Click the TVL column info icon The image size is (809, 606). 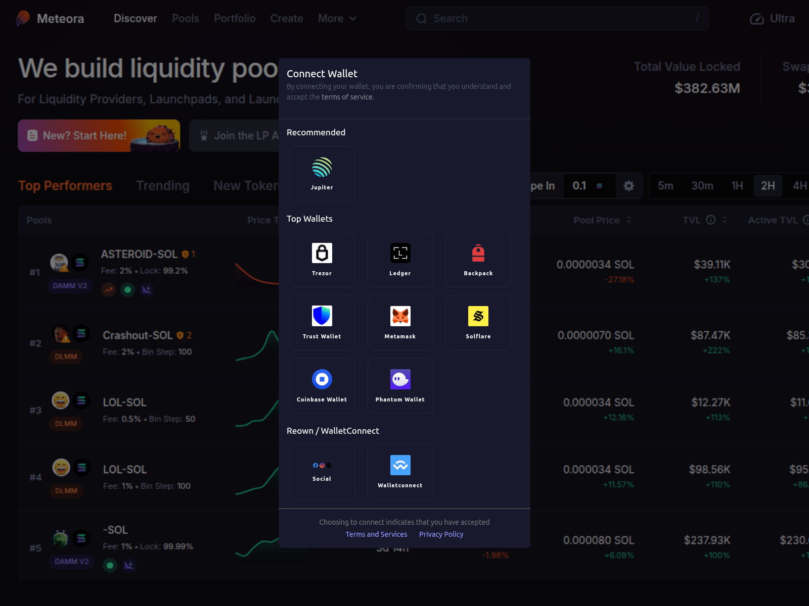pos(711,220)
